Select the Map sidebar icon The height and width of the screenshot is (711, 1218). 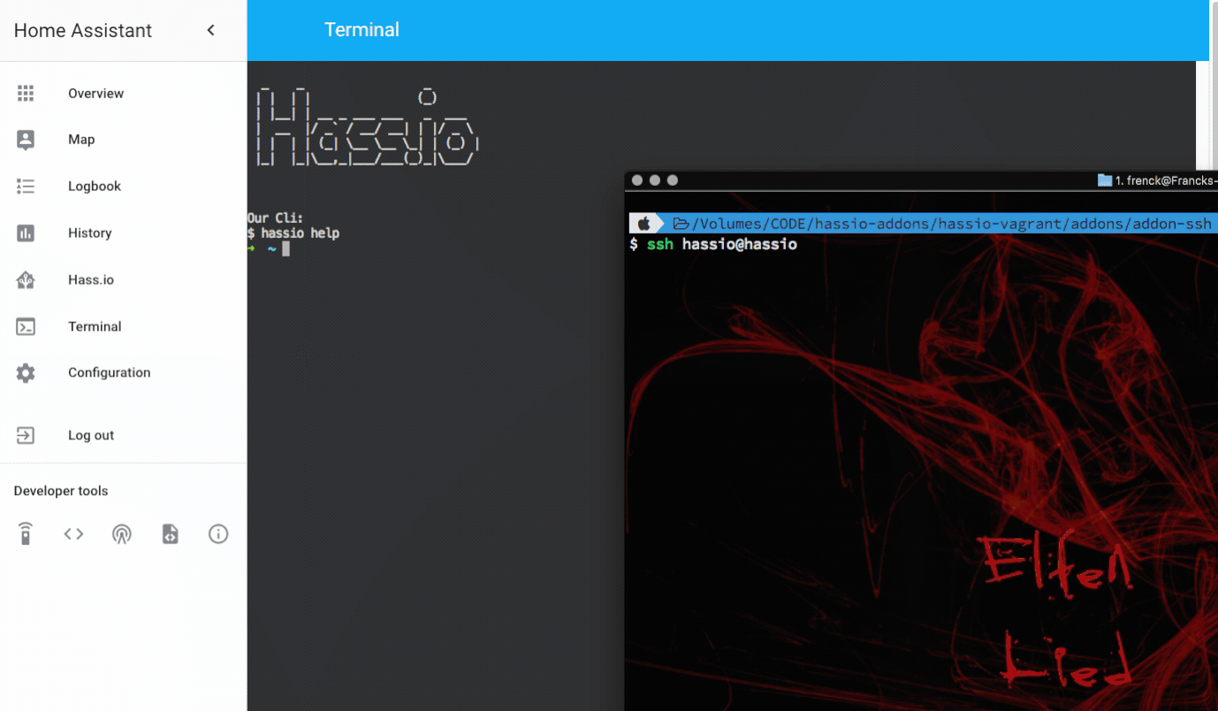[25, 139]
